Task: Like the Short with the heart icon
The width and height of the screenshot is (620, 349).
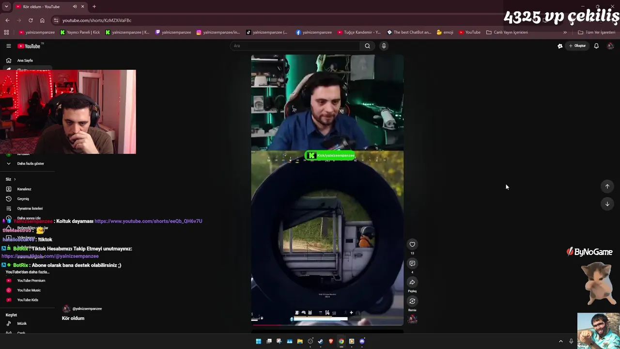Action: tap(412, 244)
